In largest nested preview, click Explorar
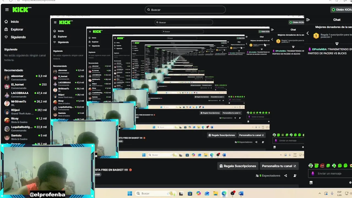352x198 pixels. 62,37
